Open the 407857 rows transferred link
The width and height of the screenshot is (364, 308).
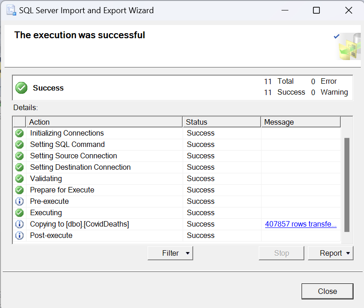[301, 224]
